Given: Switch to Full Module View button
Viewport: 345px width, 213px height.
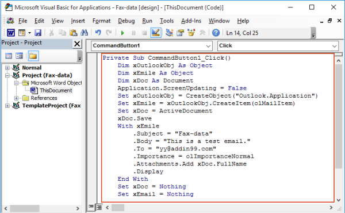Looking at the screenshot, I should click(99, 207).
